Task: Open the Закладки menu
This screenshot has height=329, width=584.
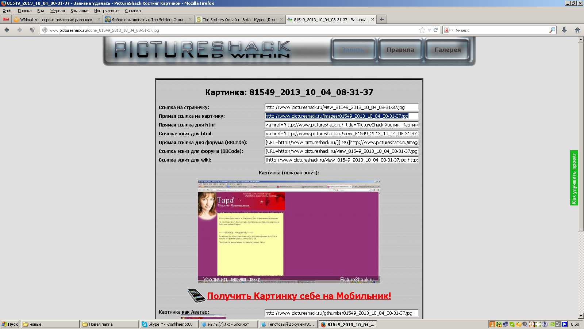Action: point(79,11)
